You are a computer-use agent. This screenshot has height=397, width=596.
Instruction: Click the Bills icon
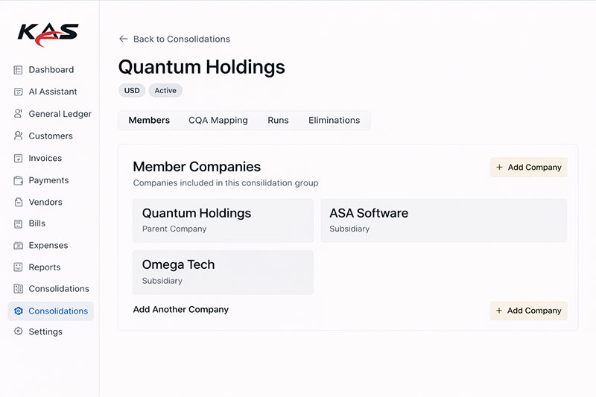(x=19, y=223)
